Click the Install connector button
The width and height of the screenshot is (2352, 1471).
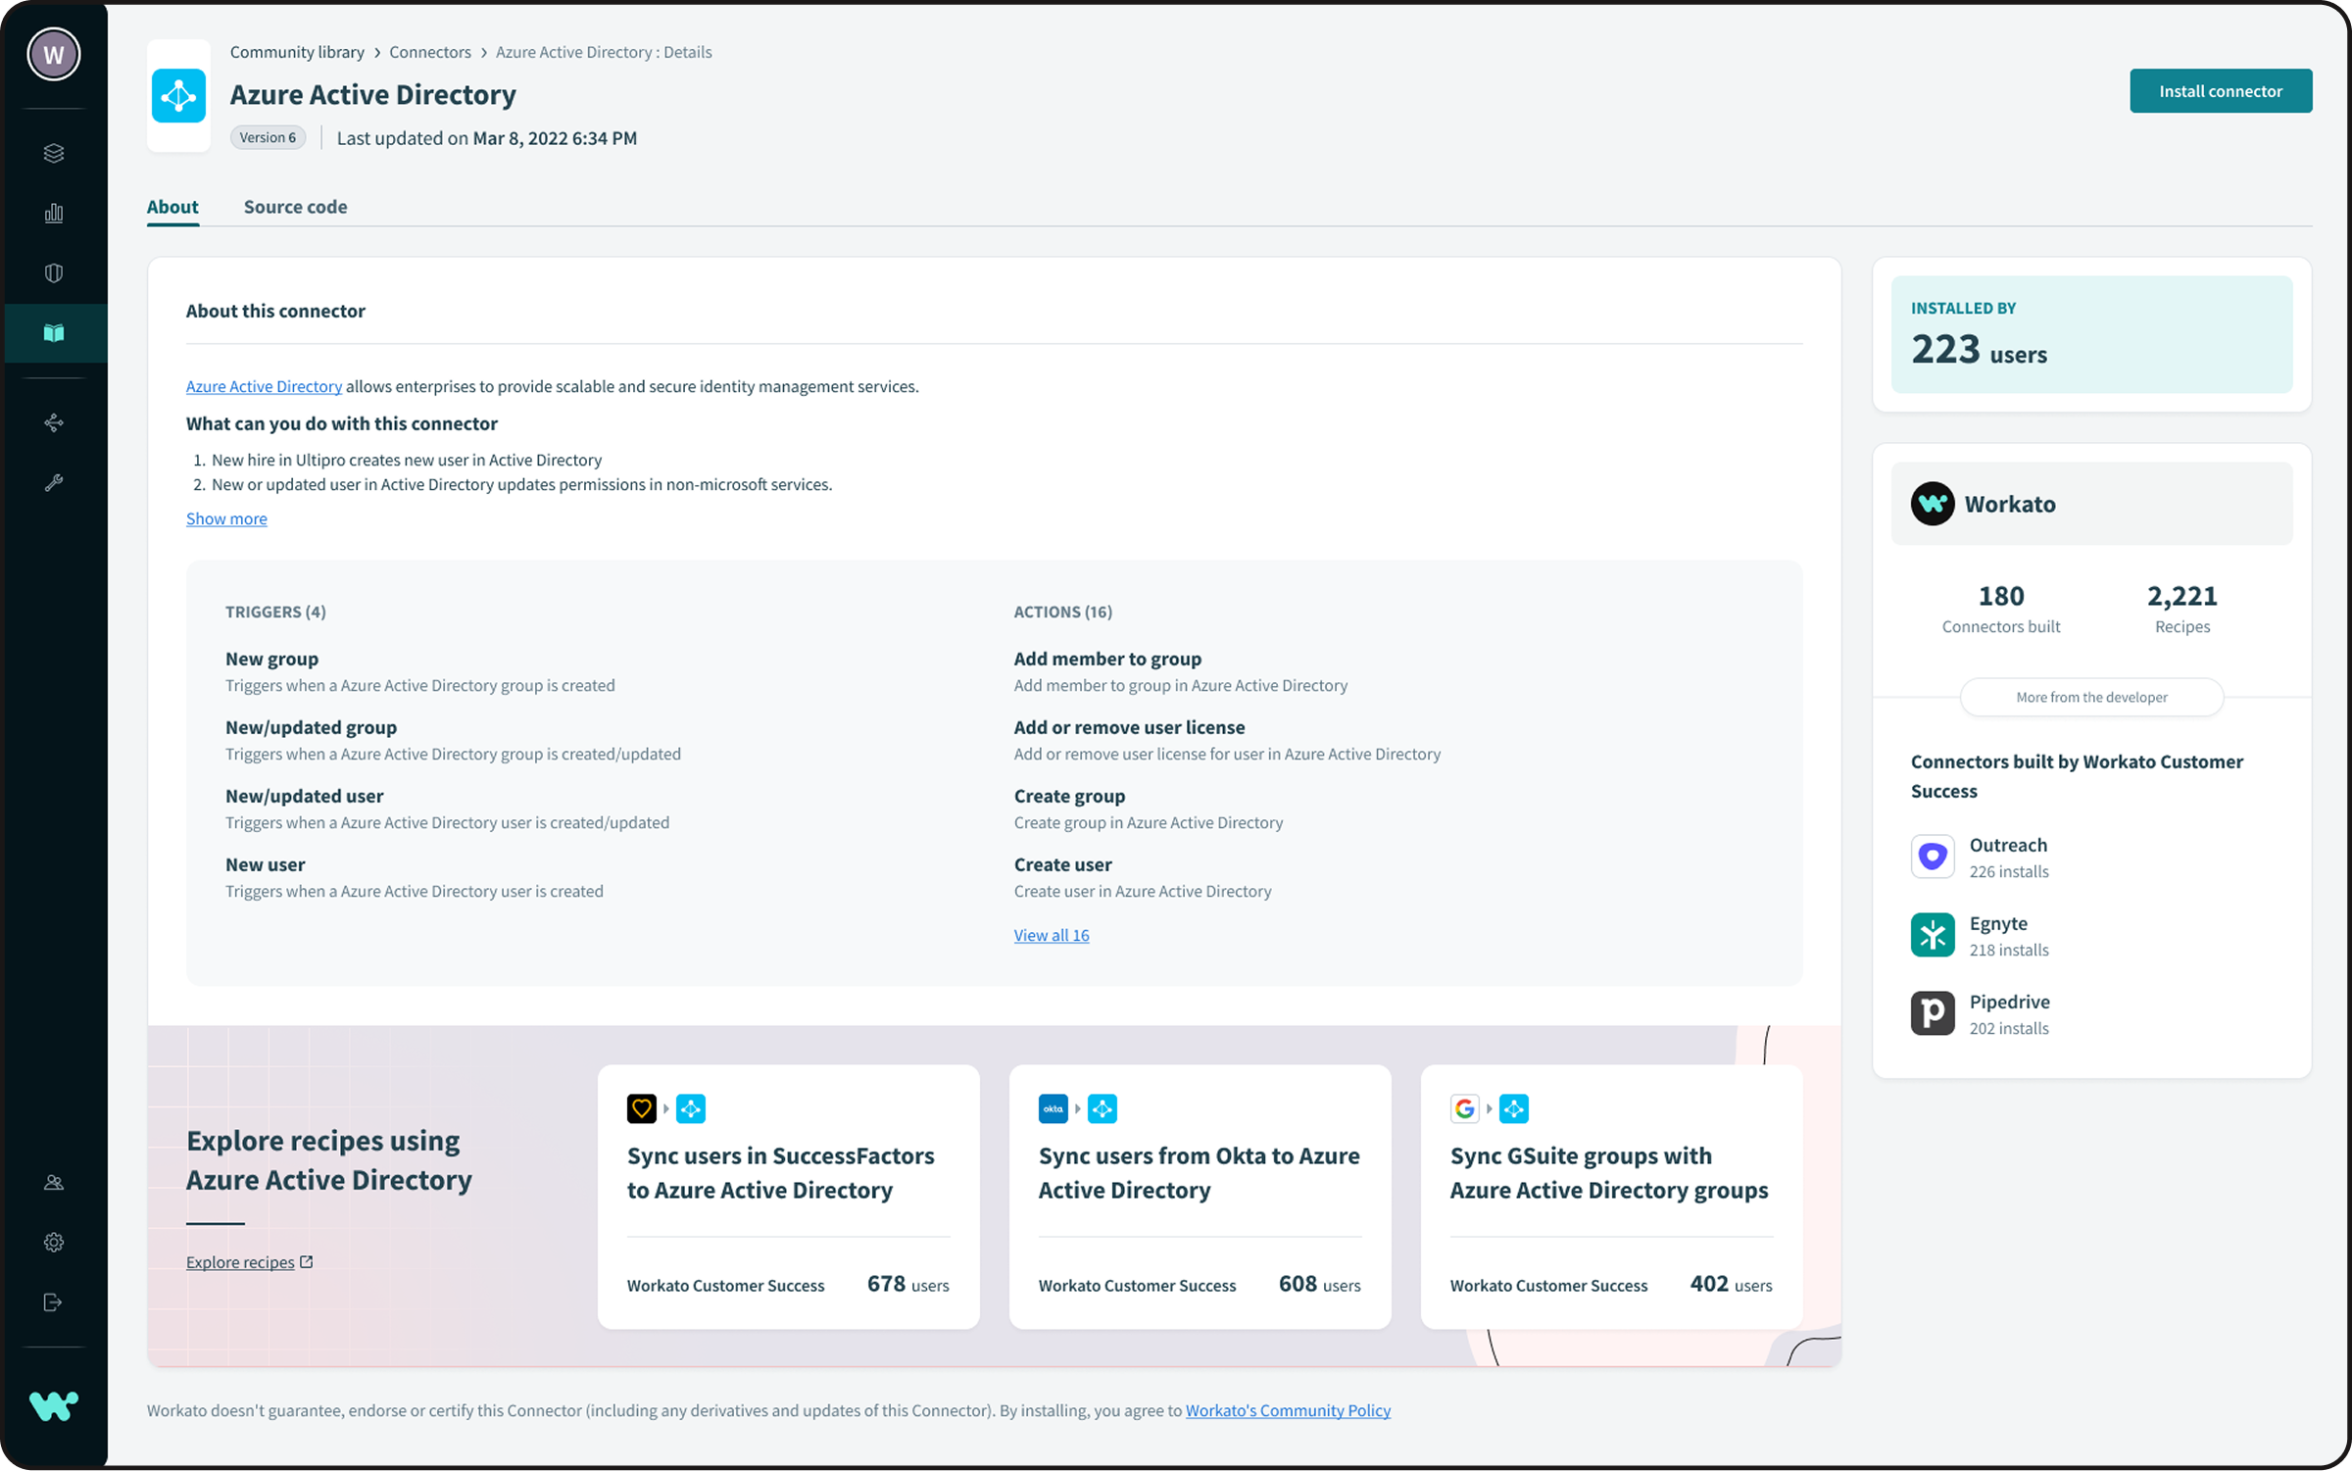pyautogui.click(x=2221, y=90)
